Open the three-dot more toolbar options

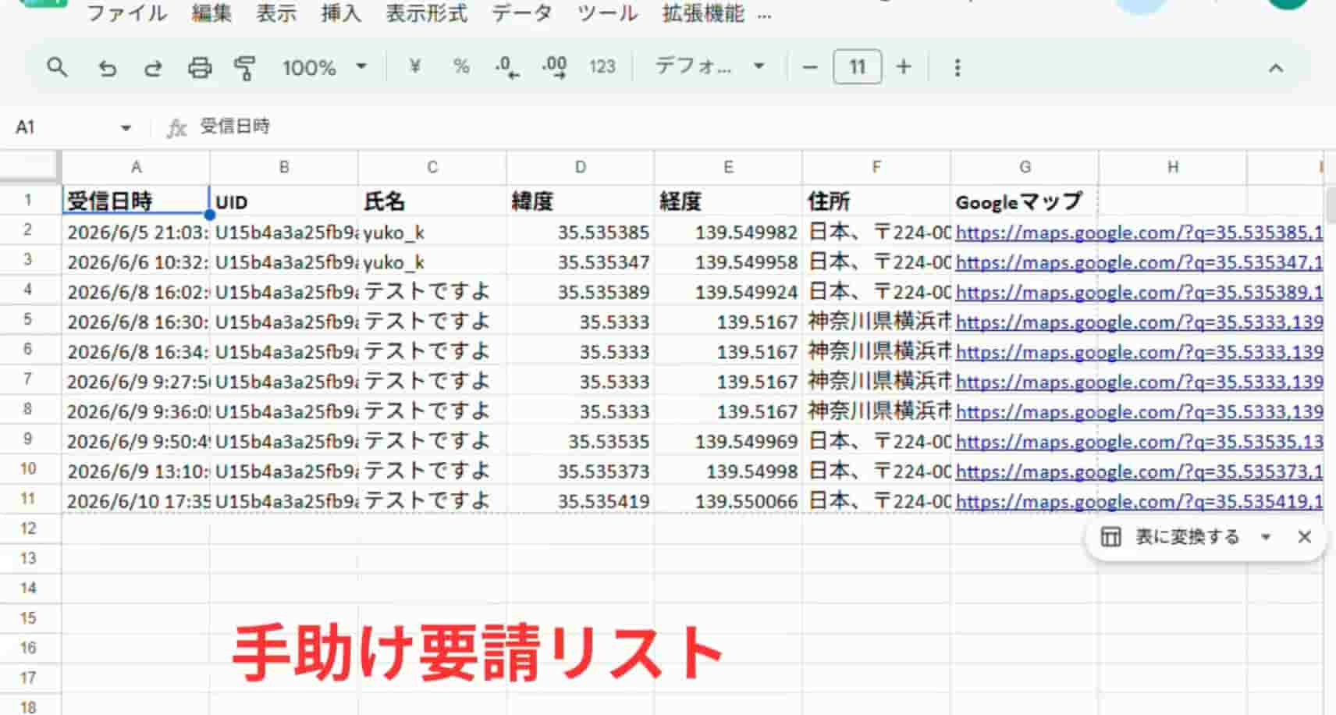click(958, 67)
